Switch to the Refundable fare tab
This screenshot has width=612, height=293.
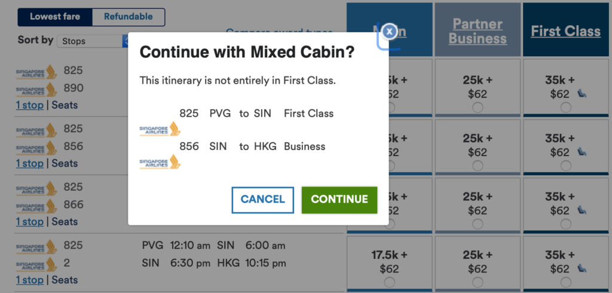pos(128,17)
